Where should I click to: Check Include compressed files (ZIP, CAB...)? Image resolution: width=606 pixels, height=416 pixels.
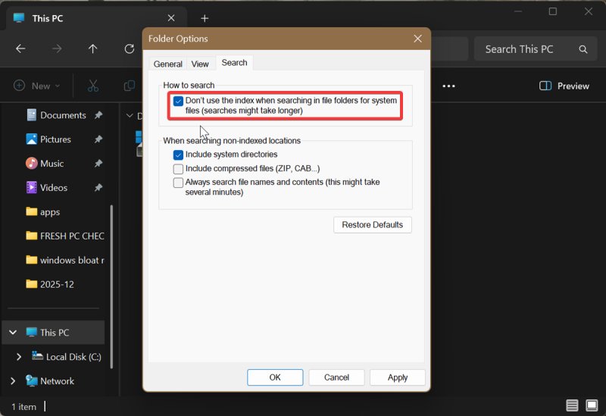[x=178, y=169]
